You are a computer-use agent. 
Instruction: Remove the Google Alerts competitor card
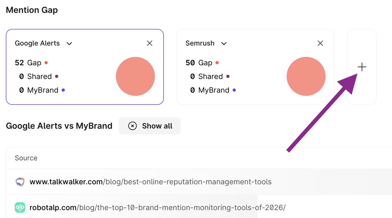click(150, 43)
